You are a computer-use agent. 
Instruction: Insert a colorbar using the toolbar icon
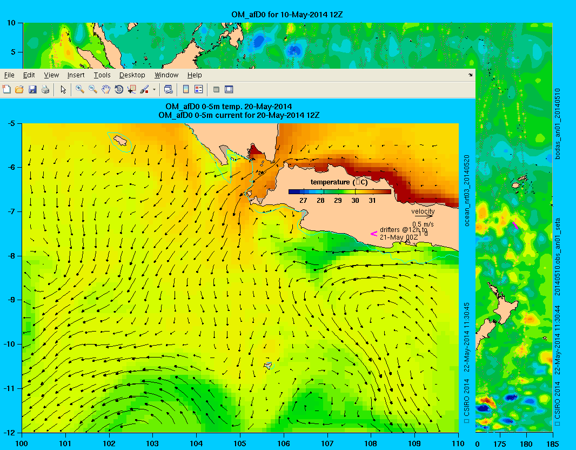point(186,89)
